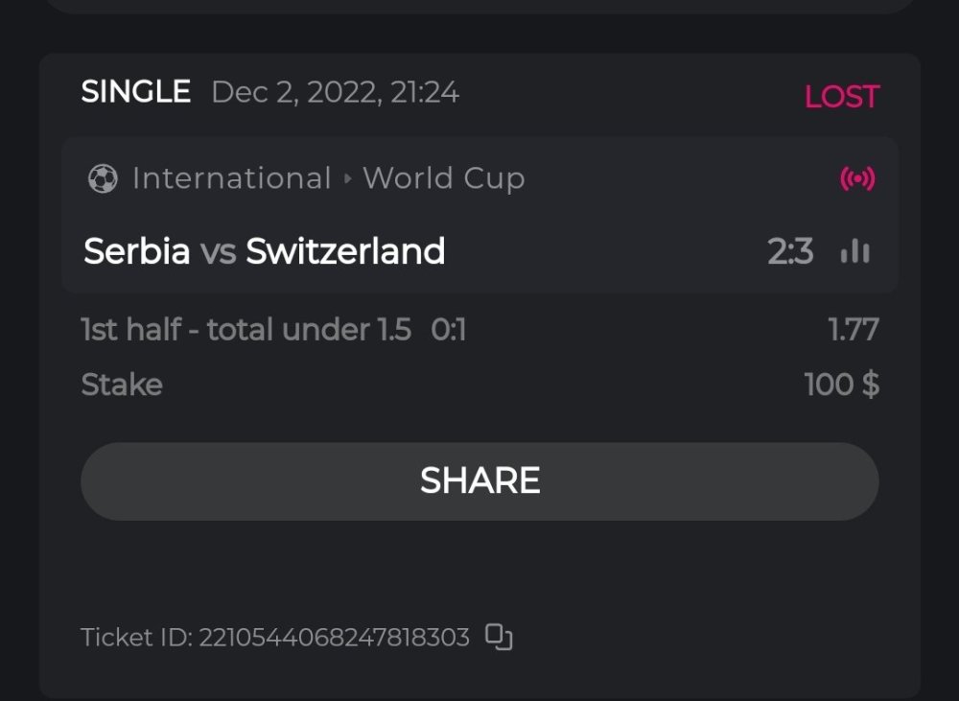
Task: Select the Switzerland team name
Action: tap(345, 251)
